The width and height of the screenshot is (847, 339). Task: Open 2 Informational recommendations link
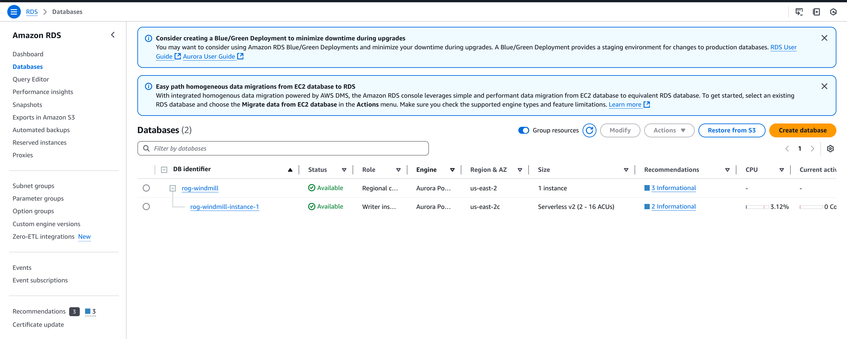674,207
